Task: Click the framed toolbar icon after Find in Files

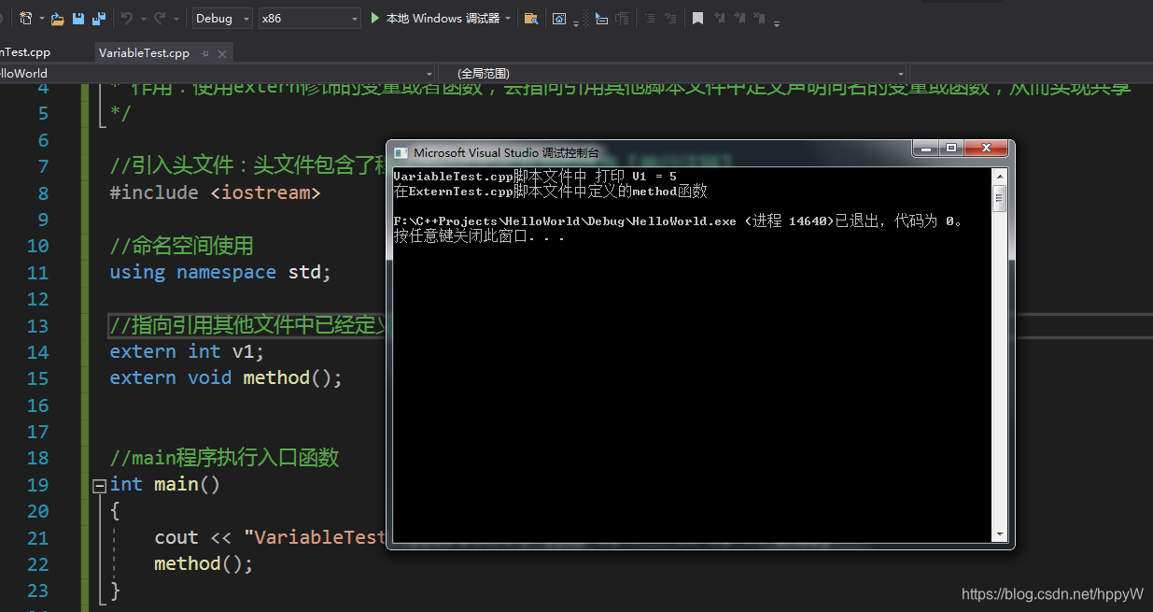Action: [558, 18]
